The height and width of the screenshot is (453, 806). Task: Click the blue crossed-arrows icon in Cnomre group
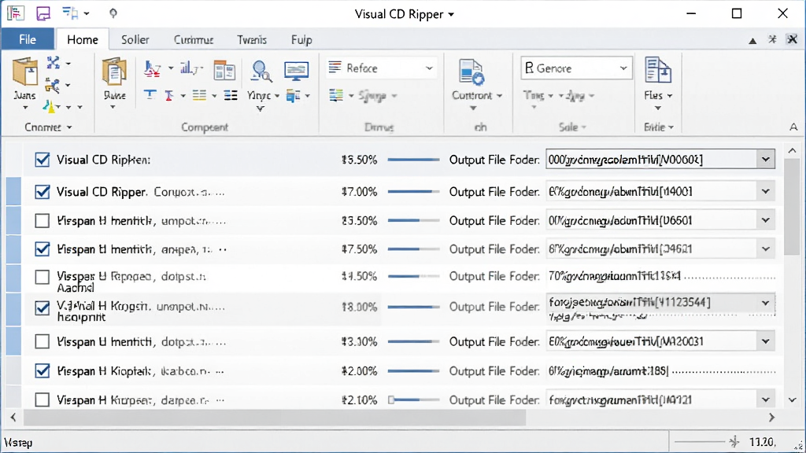[53, 63]
